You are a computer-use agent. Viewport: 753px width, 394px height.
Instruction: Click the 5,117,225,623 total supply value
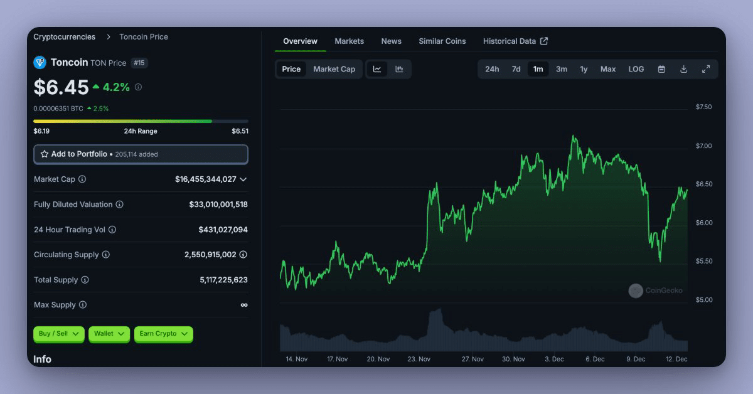coord(224,280)
